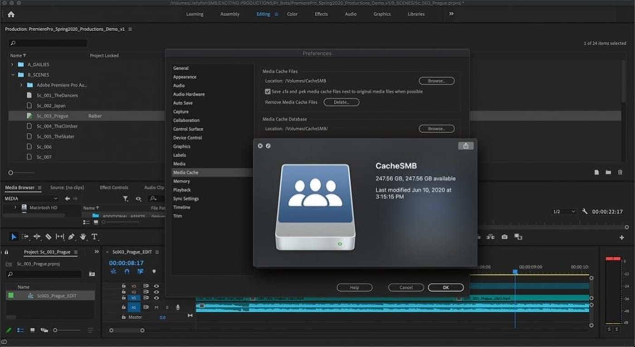Screen dimensions: 635x347
Task: Open Production panel menu
Action: tap(130, 29)
